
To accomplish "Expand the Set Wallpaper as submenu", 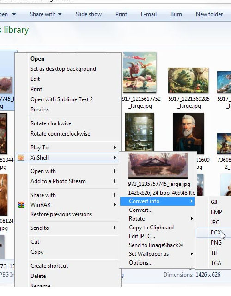I will coord(157,254).
